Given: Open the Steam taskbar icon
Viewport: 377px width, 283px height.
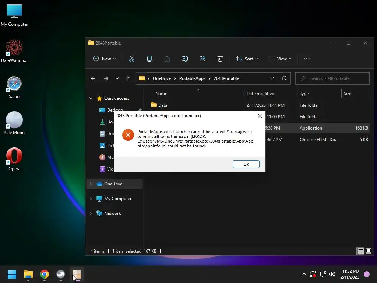Looking at the screenshot, I should click(x=61, y=274).
